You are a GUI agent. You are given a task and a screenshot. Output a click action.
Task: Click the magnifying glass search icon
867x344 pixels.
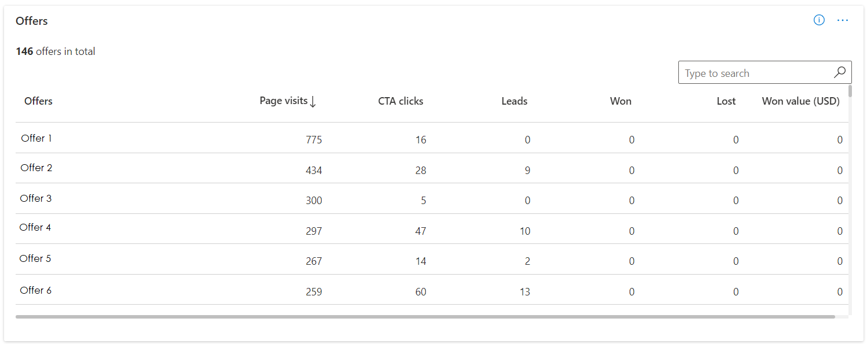(840, 72)
